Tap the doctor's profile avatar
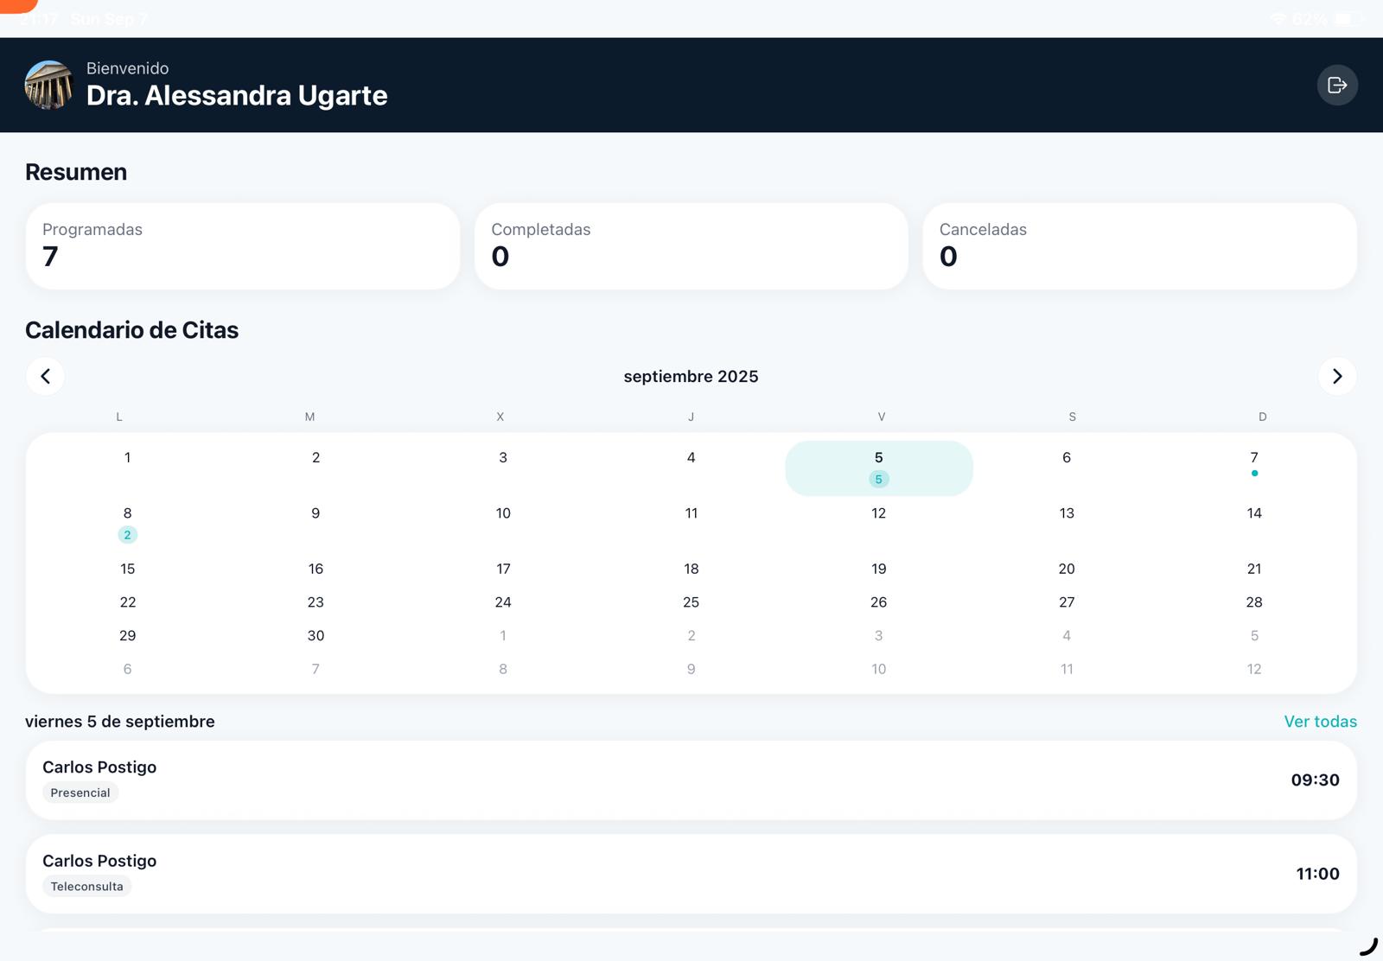 [48, 85]
